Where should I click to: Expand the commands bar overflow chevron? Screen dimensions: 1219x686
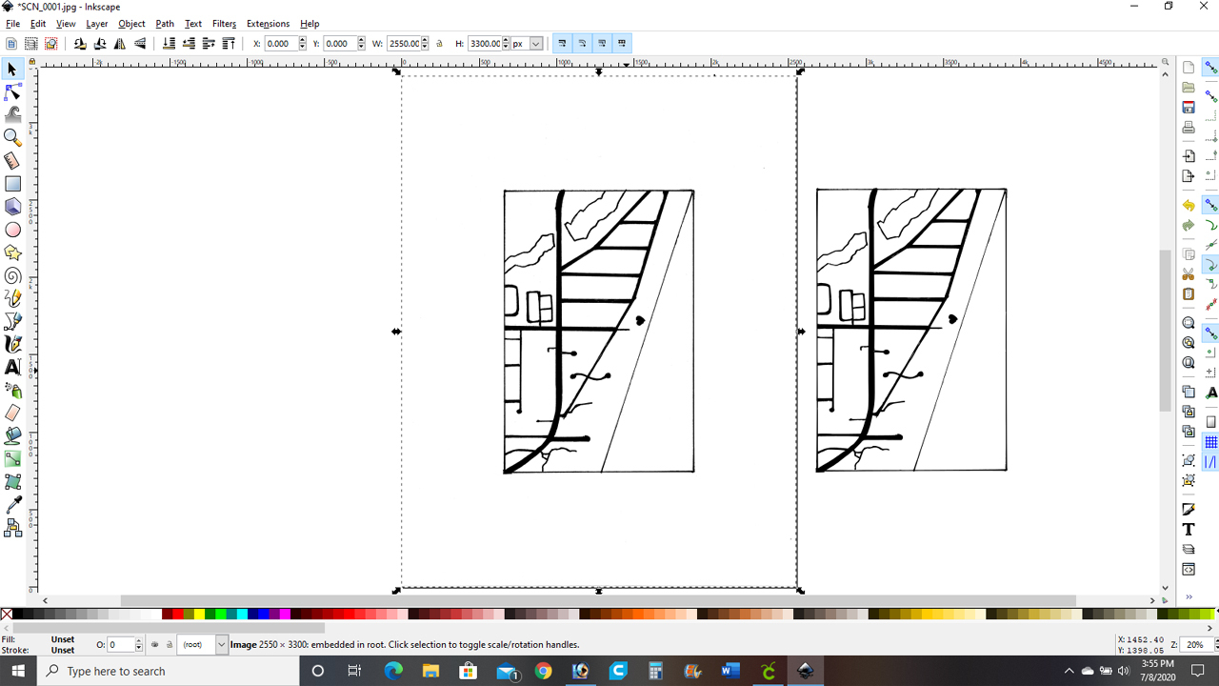click(1189, 596)
